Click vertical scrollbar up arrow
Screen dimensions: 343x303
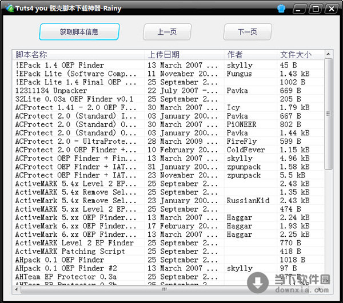click(x=328, y=54)
